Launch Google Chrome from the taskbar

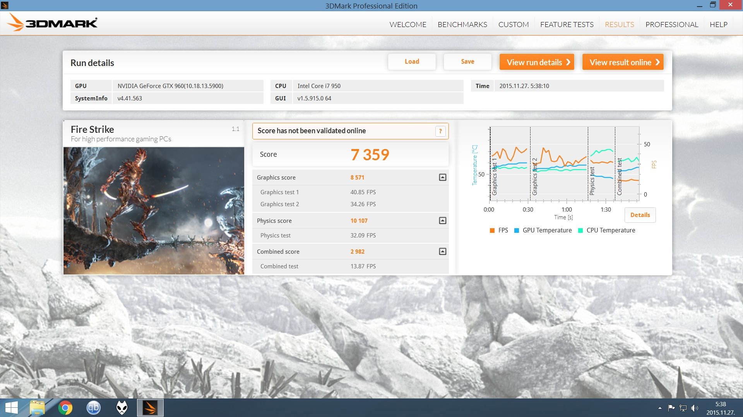[x=65, y=408]
